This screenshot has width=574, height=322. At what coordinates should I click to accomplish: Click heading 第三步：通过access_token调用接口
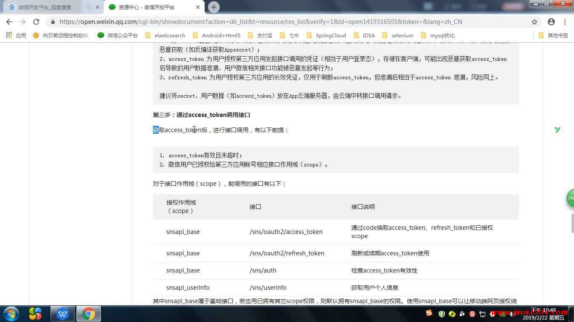coord(201,115)
